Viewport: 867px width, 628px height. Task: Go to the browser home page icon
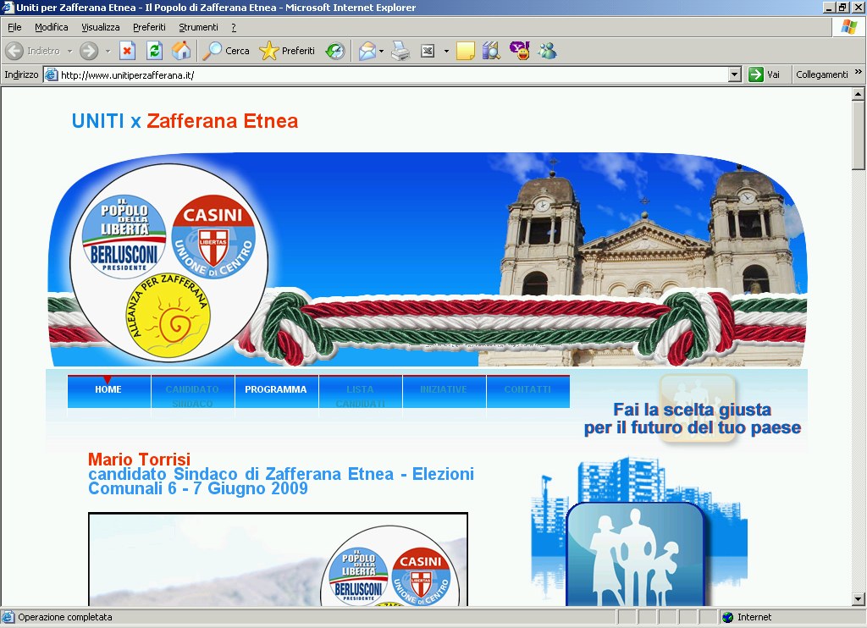pos(181,51)
